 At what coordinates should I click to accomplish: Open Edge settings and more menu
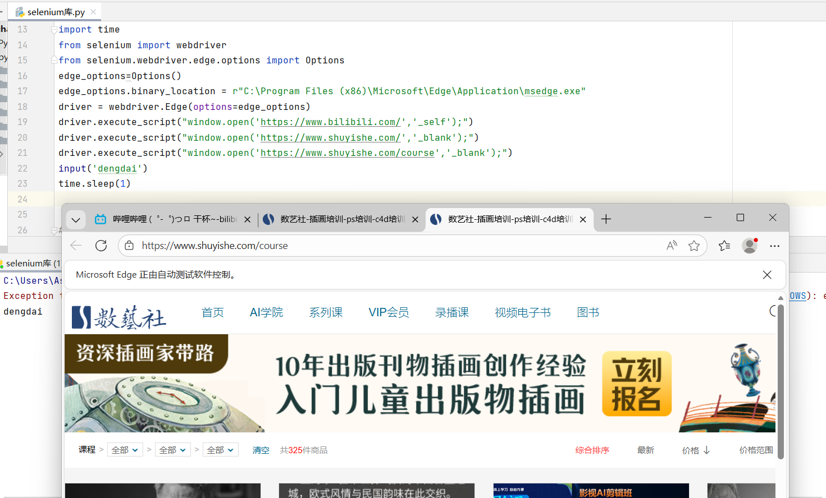pos(774,246)
